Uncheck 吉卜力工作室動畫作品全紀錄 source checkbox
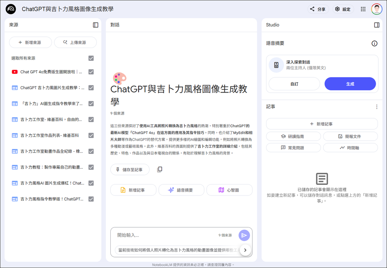 click(x=91, y=151)
